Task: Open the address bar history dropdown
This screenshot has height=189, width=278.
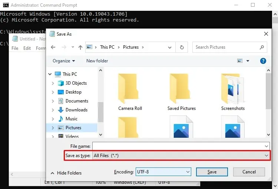Action: 170,48
